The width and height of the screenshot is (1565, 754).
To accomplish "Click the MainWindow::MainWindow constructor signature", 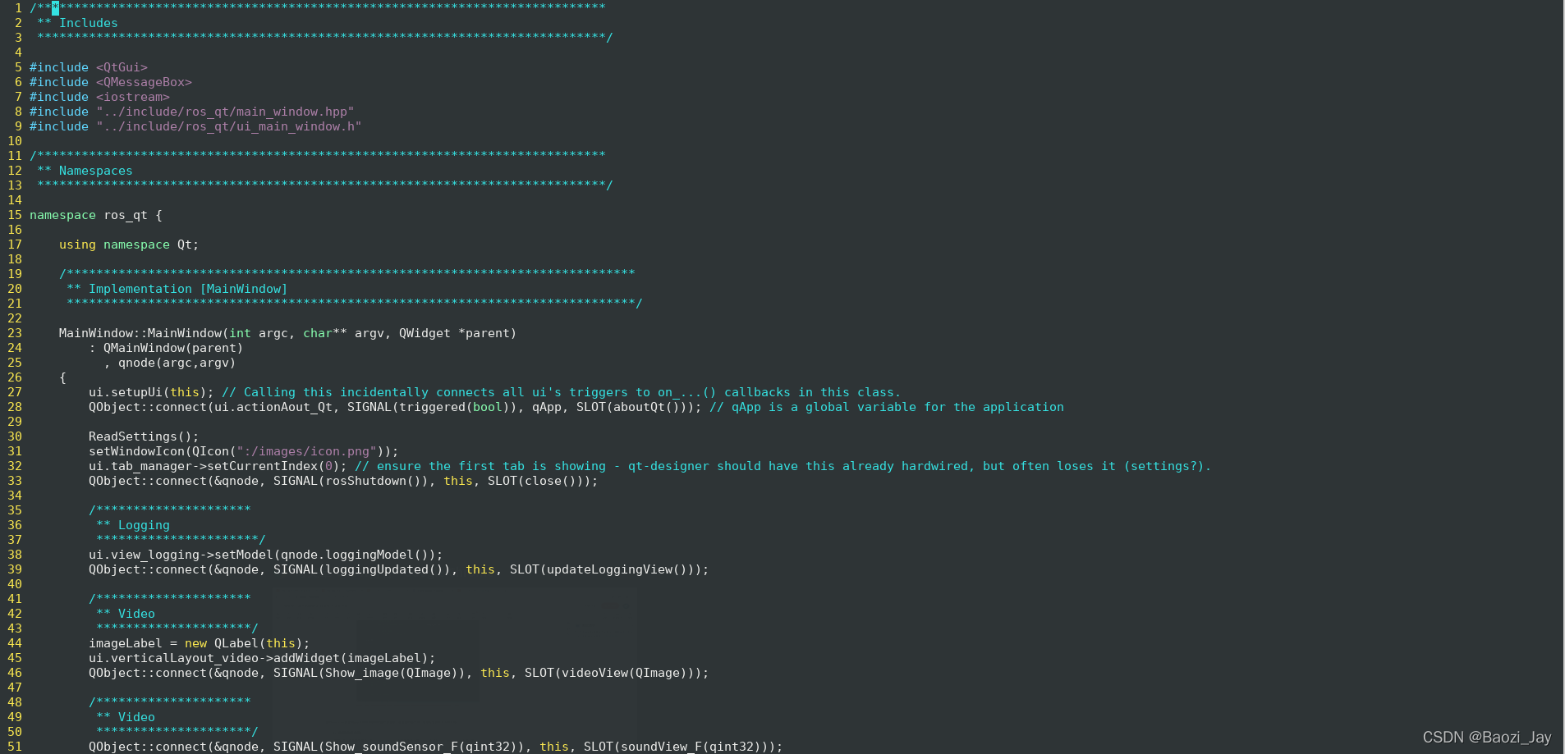I will click(287, 333).
